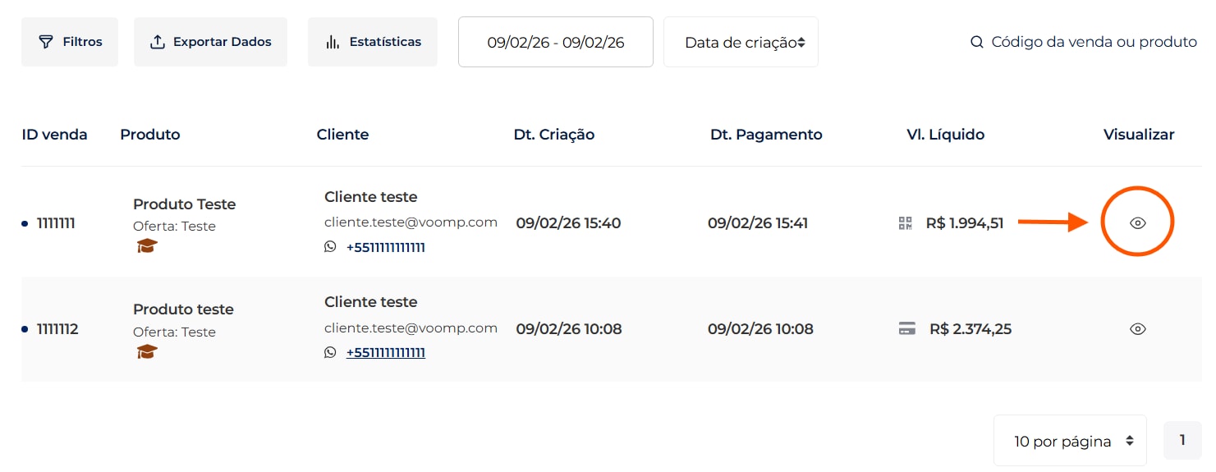Click the graduation cap icon under Produto Teste
Screen dimensions: 1216x472
click(147, 245)
